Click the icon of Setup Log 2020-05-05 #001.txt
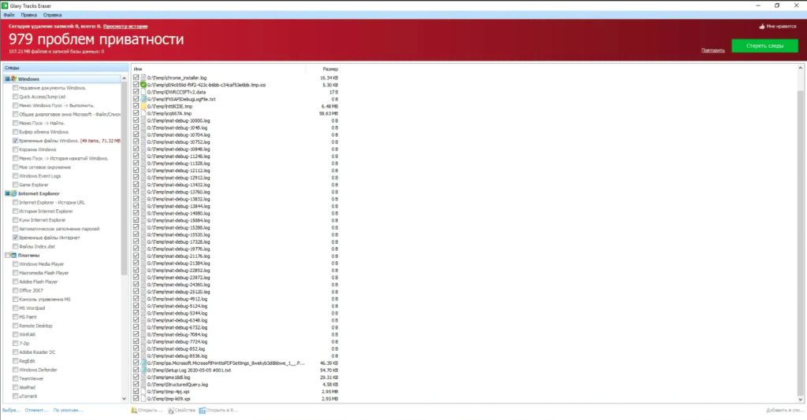 click(143, 370)
